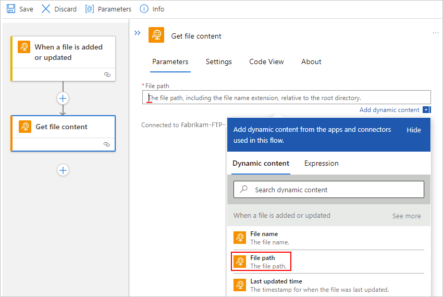Switch to the Expression tab
Screen dimensions: 443x297
[x=322, y=163]
